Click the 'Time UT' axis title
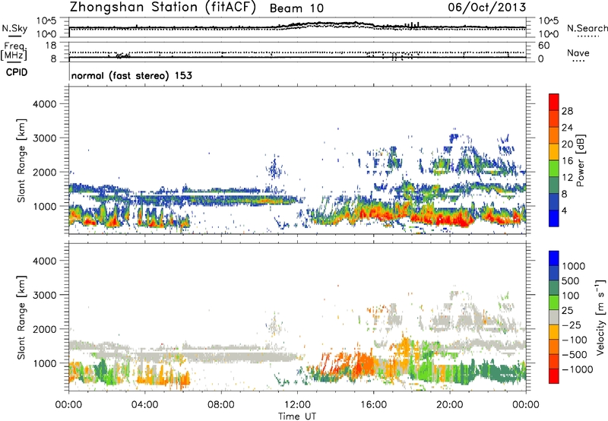 point(297,416)
